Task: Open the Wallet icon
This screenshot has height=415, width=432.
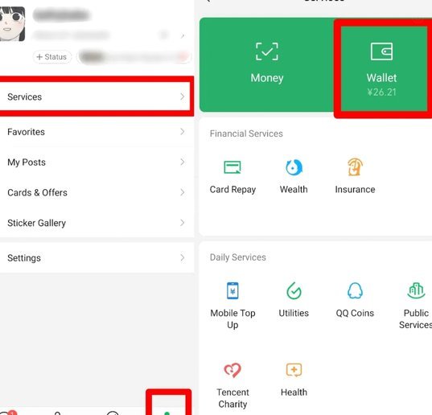Action: tap(381, 51)
